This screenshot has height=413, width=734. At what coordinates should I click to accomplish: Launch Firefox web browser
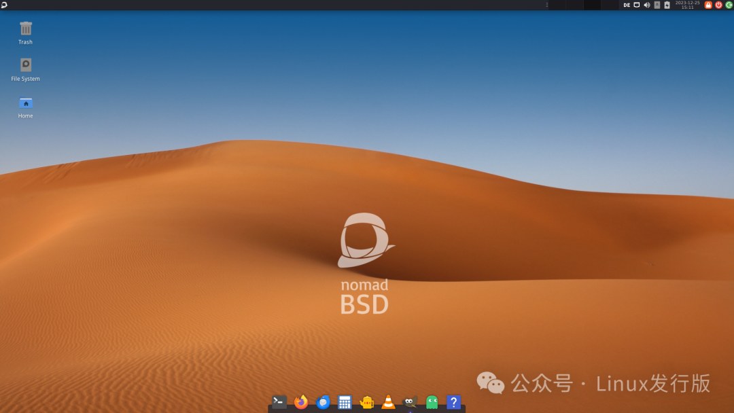click(301, 401)
